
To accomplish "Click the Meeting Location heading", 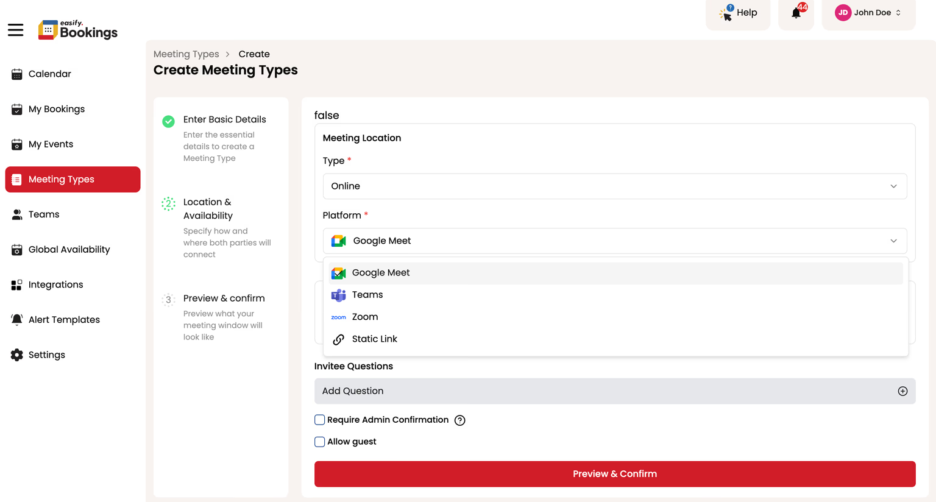I will pos(362,138).
